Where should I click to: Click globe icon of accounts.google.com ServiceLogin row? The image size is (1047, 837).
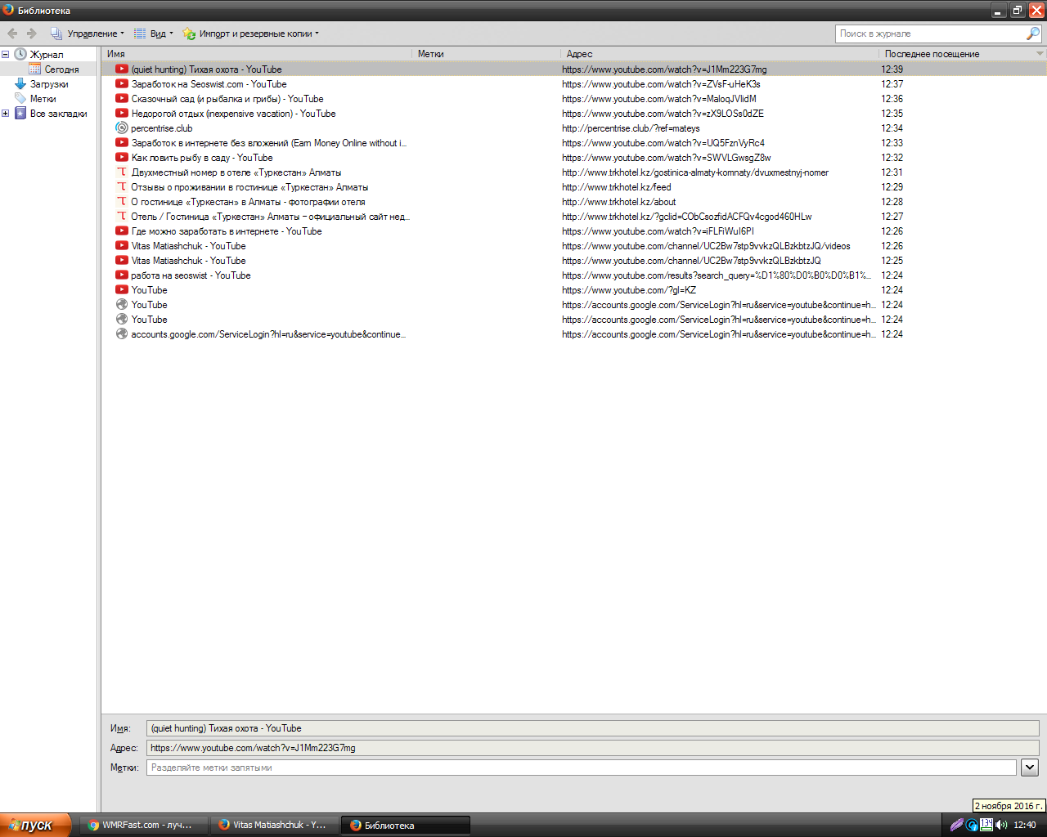[x=122, y=334]
